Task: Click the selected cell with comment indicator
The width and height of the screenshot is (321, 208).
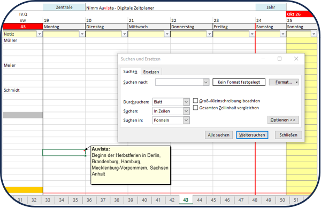Action: click(64, 153)
